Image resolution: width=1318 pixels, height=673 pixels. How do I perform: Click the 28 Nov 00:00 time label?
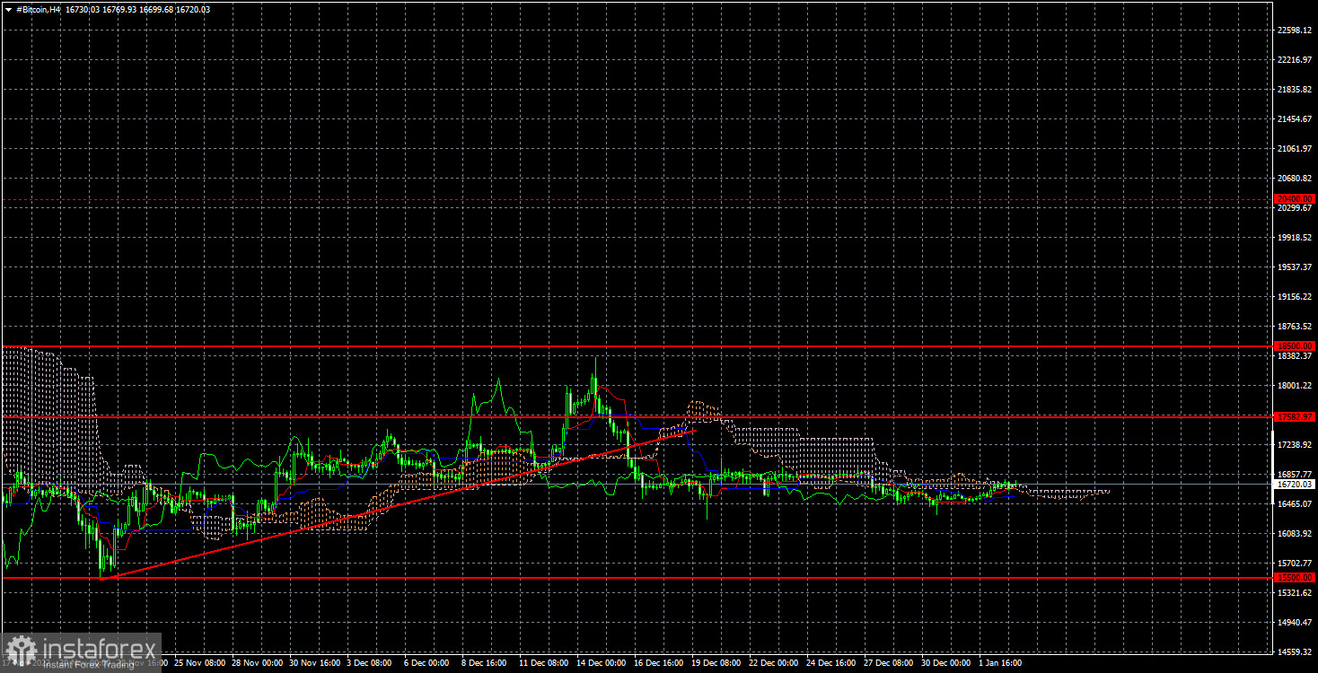pos(258,663)
